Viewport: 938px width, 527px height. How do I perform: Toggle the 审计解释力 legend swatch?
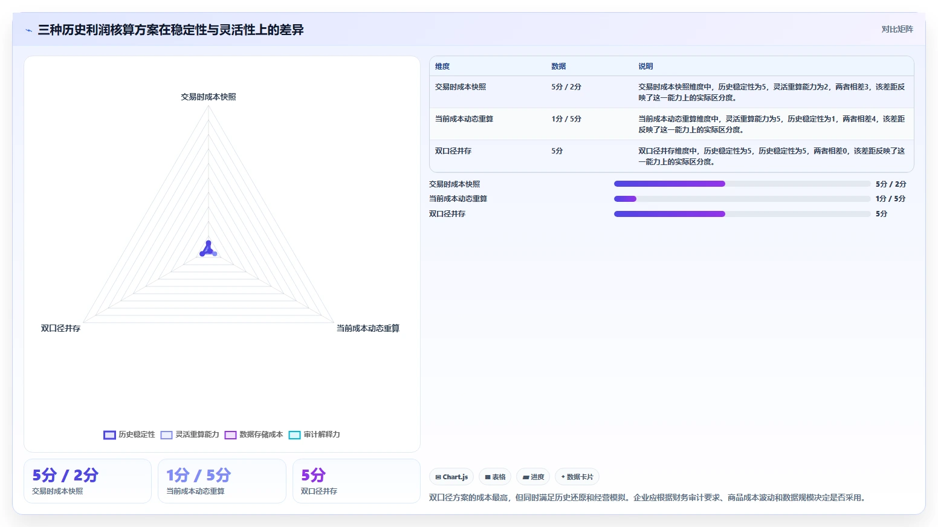tap(295, 435)
